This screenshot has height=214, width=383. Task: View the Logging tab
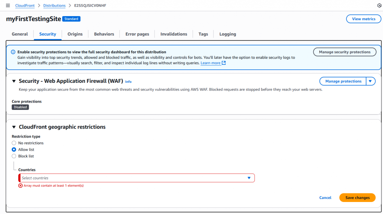(x=228, y=34)
